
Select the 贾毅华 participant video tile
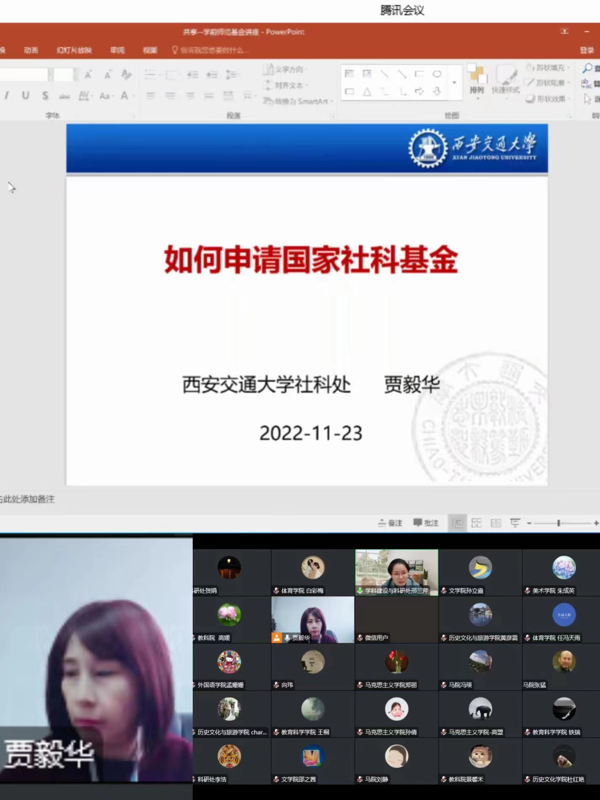313,619
